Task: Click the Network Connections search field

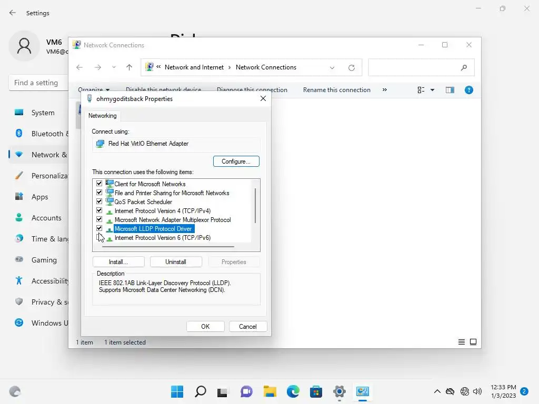Action: pos(414,68)
